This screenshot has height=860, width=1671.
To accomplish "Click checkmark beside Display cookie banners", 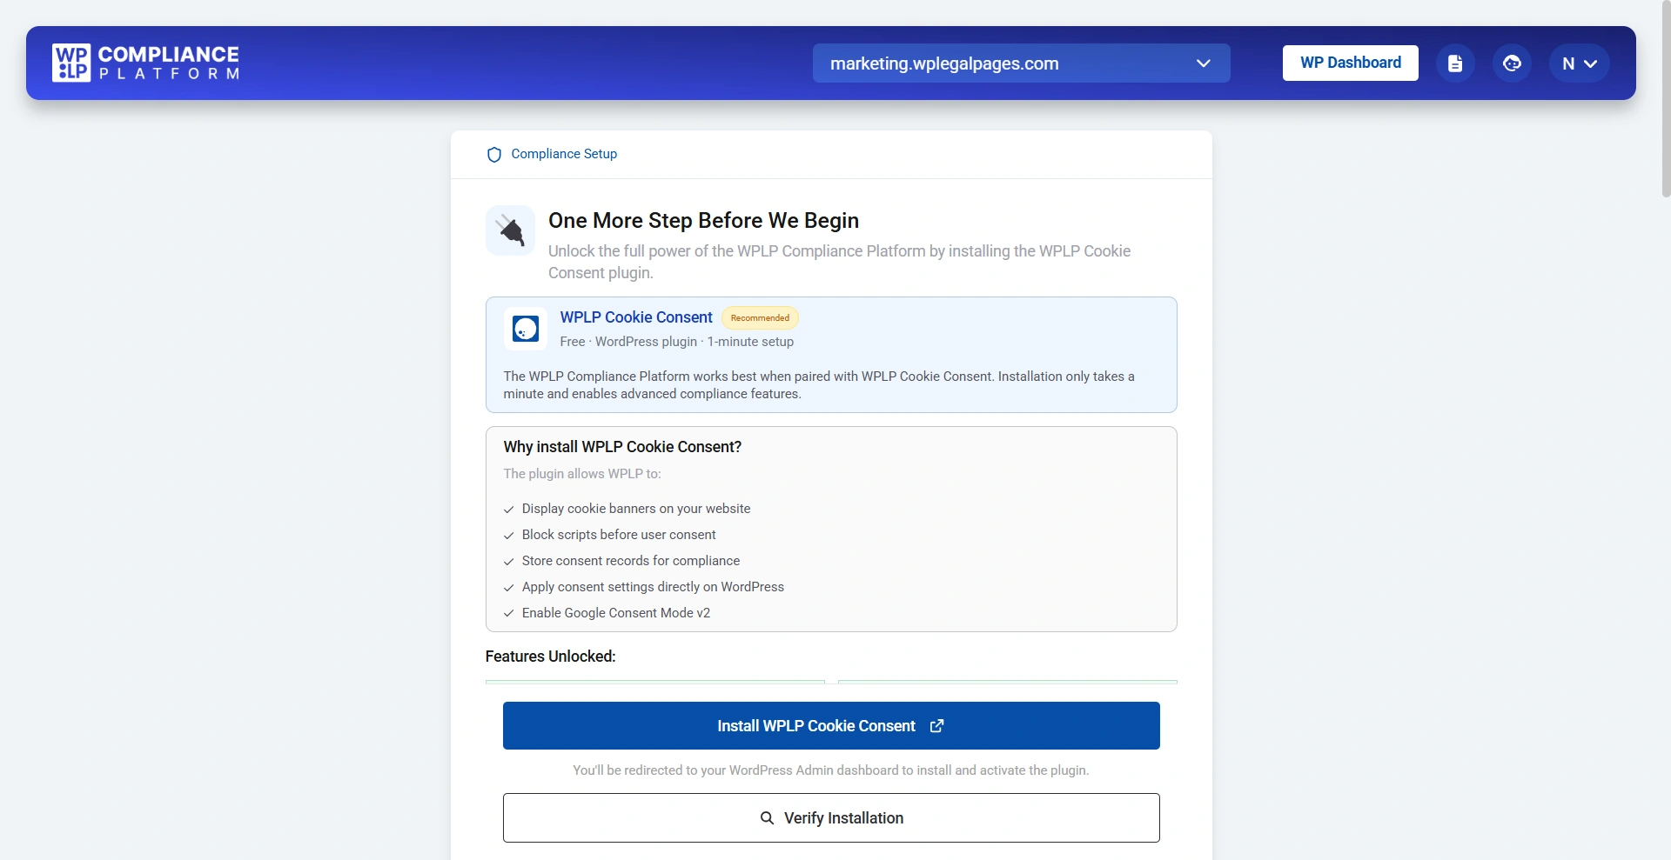I will coord(509,510).
